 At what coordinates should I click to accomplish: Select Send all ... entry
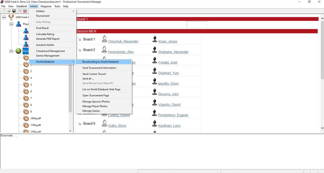point(104,79)
